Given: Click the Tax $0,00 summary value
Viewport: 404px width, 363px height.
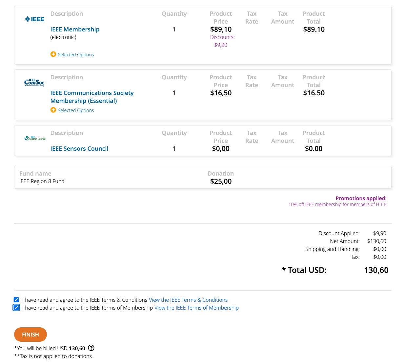Looking at the screenshot, I should click(379, 257).
